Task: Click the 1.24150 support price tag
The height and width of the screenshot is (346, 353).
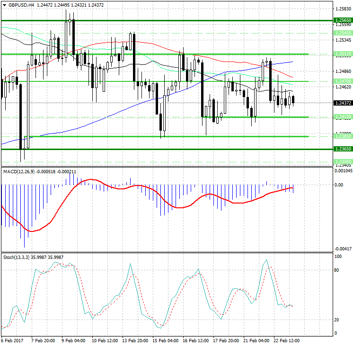Action: click(342, 117)
